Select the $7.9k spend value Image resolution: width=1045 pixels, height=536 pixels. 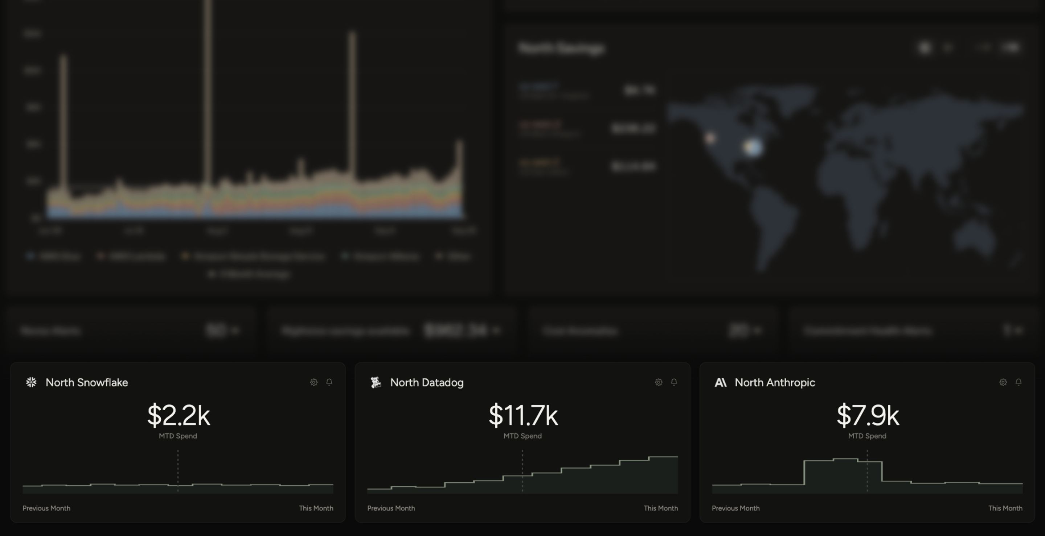pyautogui.click(x=868, y=415)
